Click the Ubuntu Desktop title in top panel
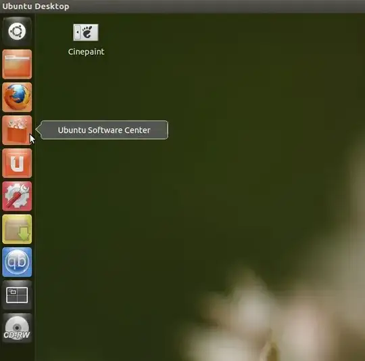365x361 pixels. 36,6
